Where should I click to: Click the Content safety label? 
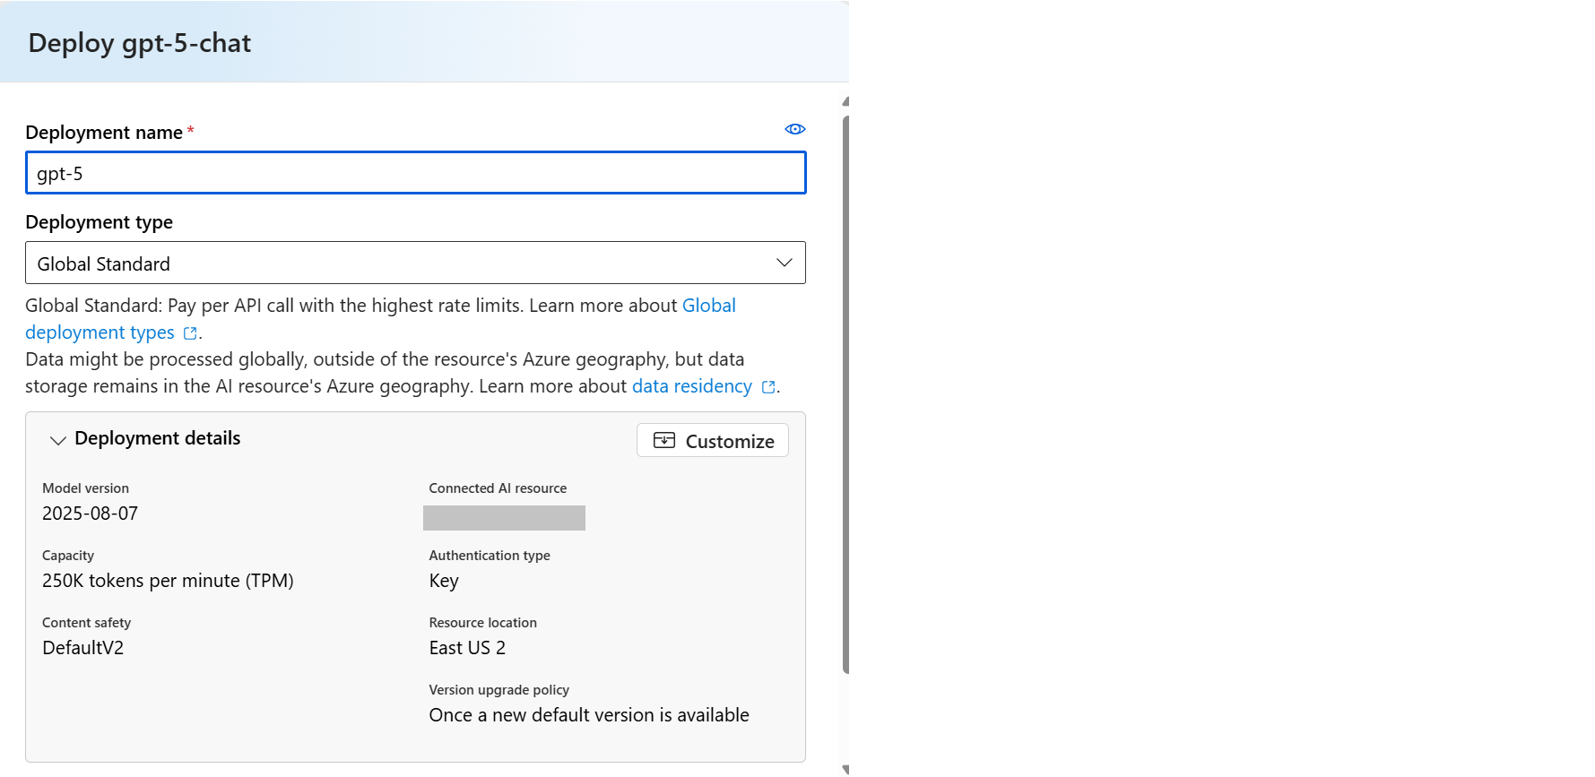coord(86,623)
